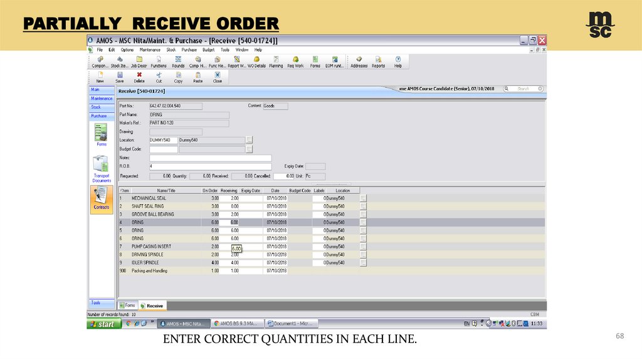Open the EOM runtime toolbar icon

(x=335, y=62)
